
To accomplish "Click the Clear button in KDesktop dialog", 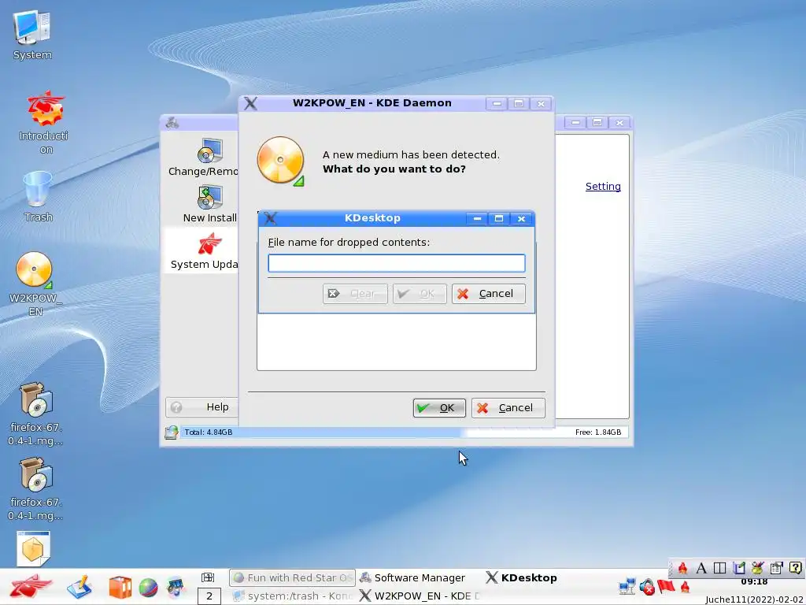I will [355, 294].
